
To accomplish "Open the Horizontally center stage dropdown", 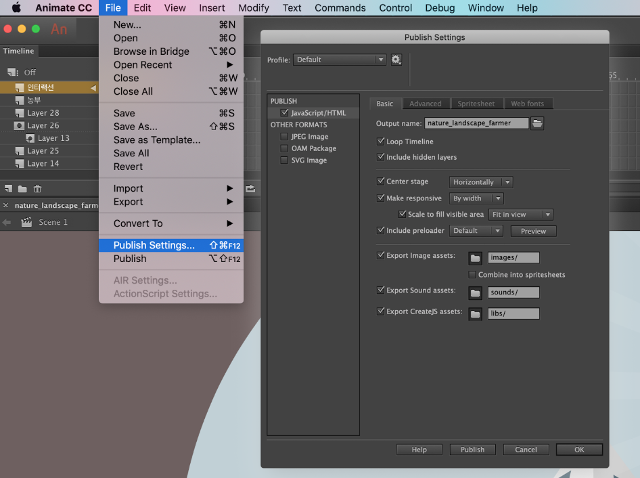I will (481, 182).
